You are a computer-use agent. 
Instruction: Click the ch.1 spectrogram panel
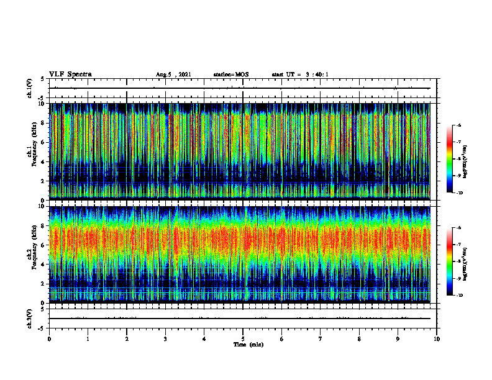click(240, 152)
